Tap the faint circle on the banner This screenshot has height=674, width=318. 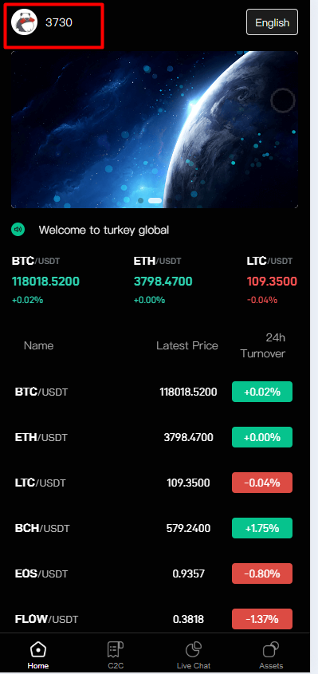pos(283,101)
